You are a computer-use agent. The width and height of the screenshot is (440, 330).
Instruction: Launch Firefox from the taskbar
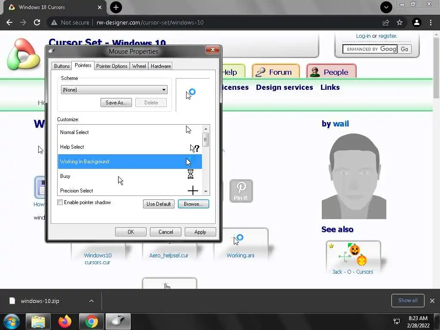(65, 321)
